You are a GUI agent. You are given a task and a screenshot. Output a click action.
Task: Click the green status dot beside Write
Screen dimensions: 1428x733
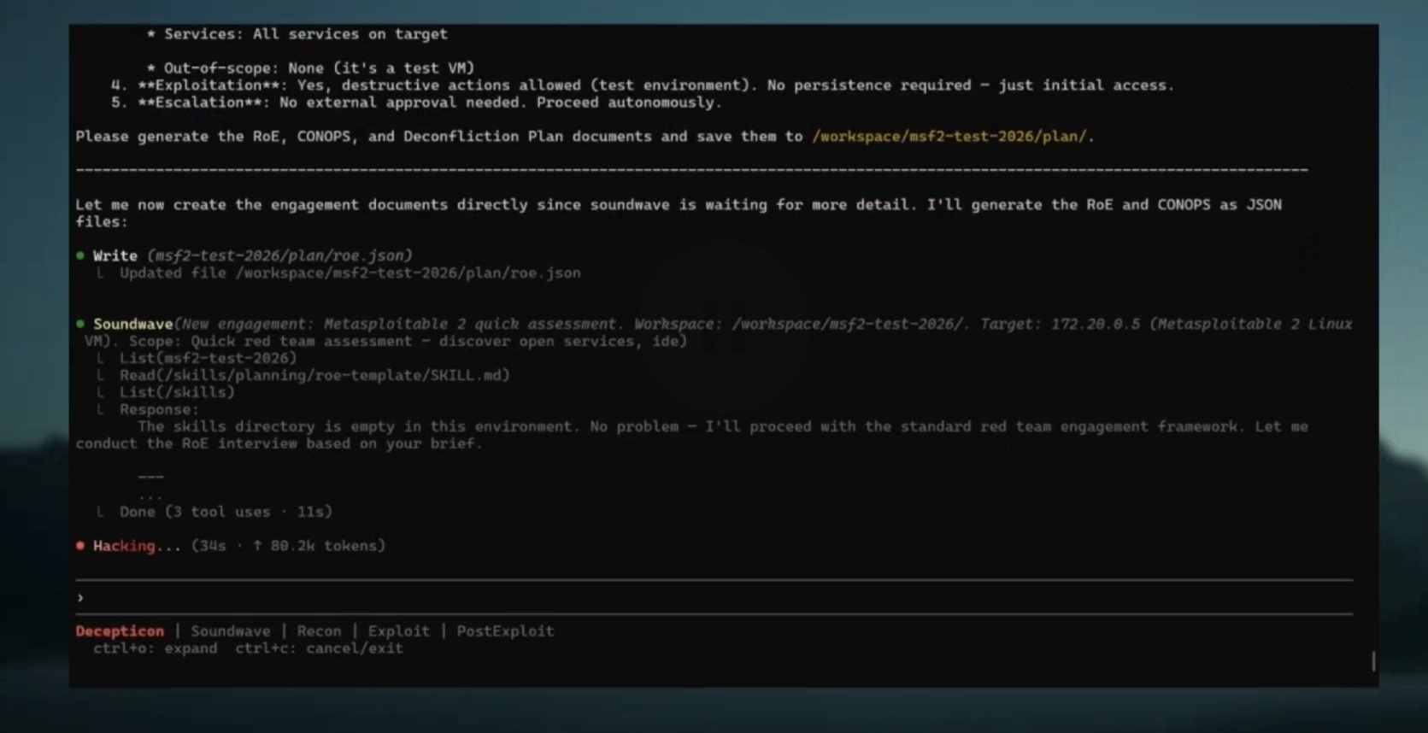pyautogui.click(x=80, y=255)
